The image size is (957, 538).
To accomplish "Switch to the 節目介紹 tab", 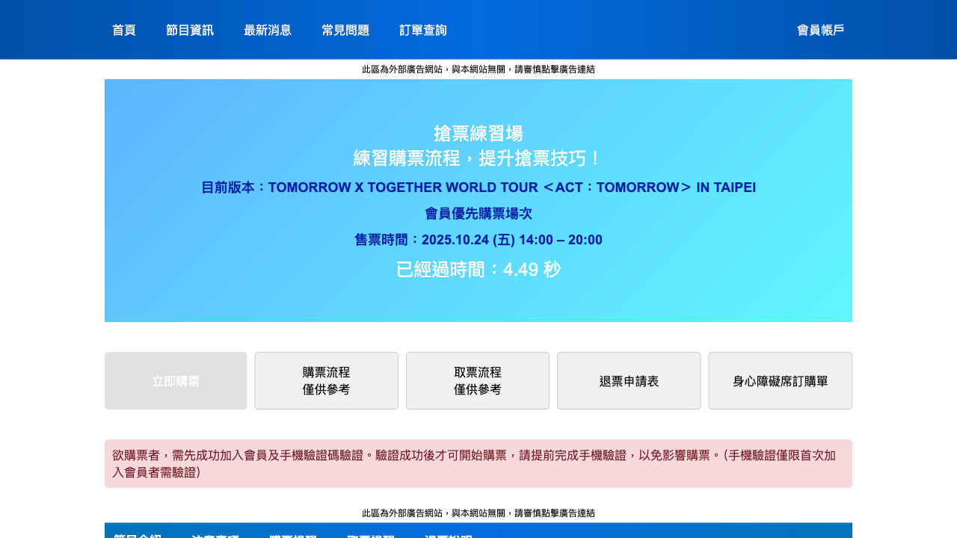I will tap(138, 534).
